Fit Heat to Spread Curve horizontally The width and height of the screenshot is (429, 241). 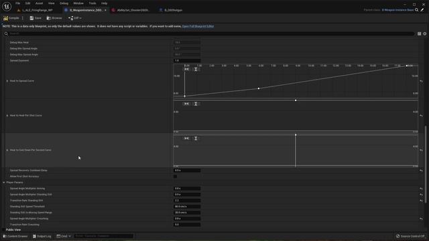(x=186, y=70)
